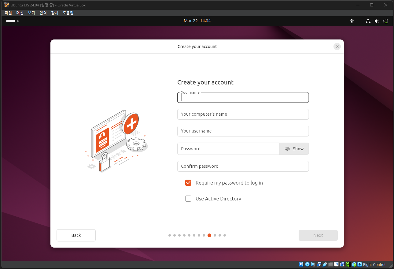Open the 머신 menu
Image resolution: width=394 pixels, height=269 pixels.
click(20, 13)
